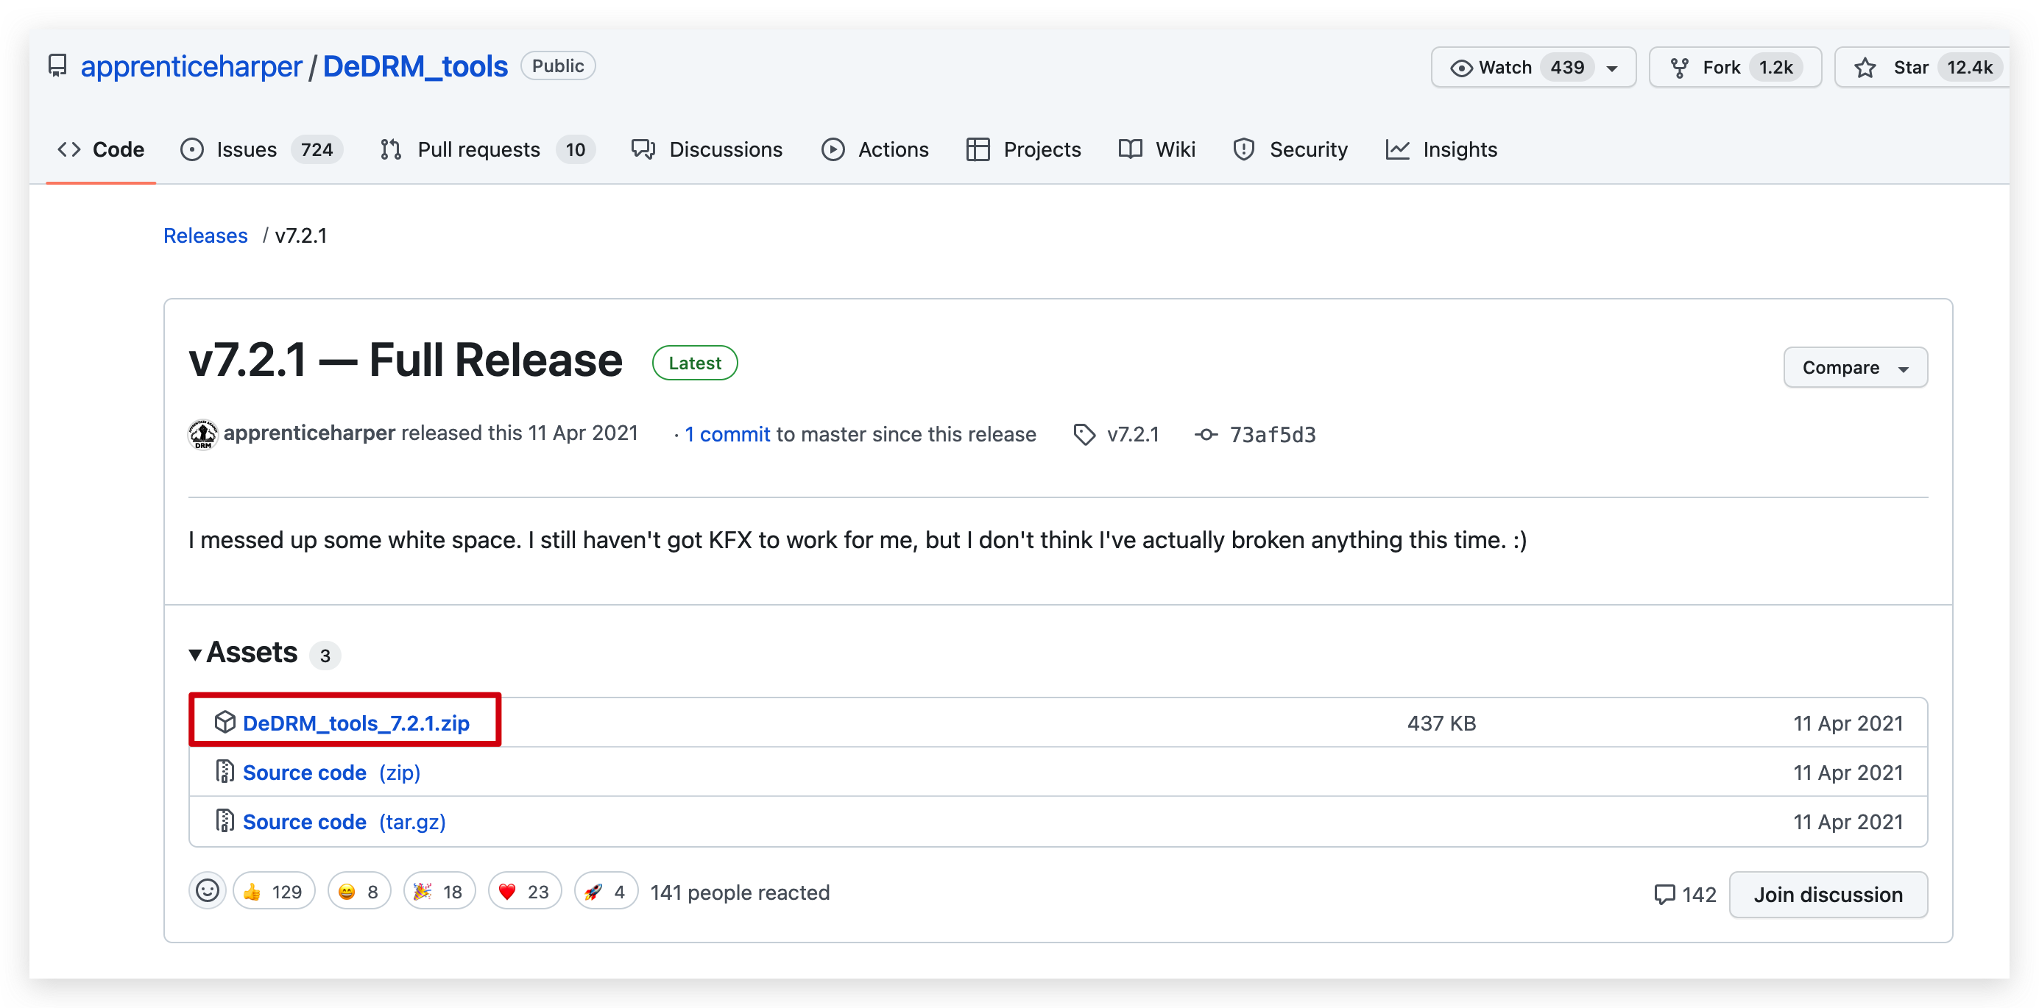Viewport: 2039px width, 1008px height.
Task: Open the Security tab
Action: 1290,149
